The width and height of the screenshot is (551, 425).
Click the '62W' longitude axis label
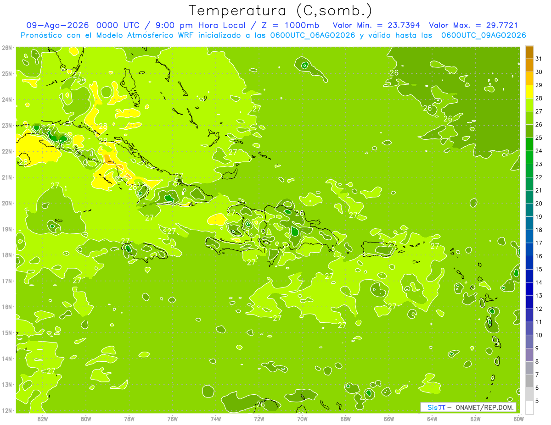pos(475,419)
